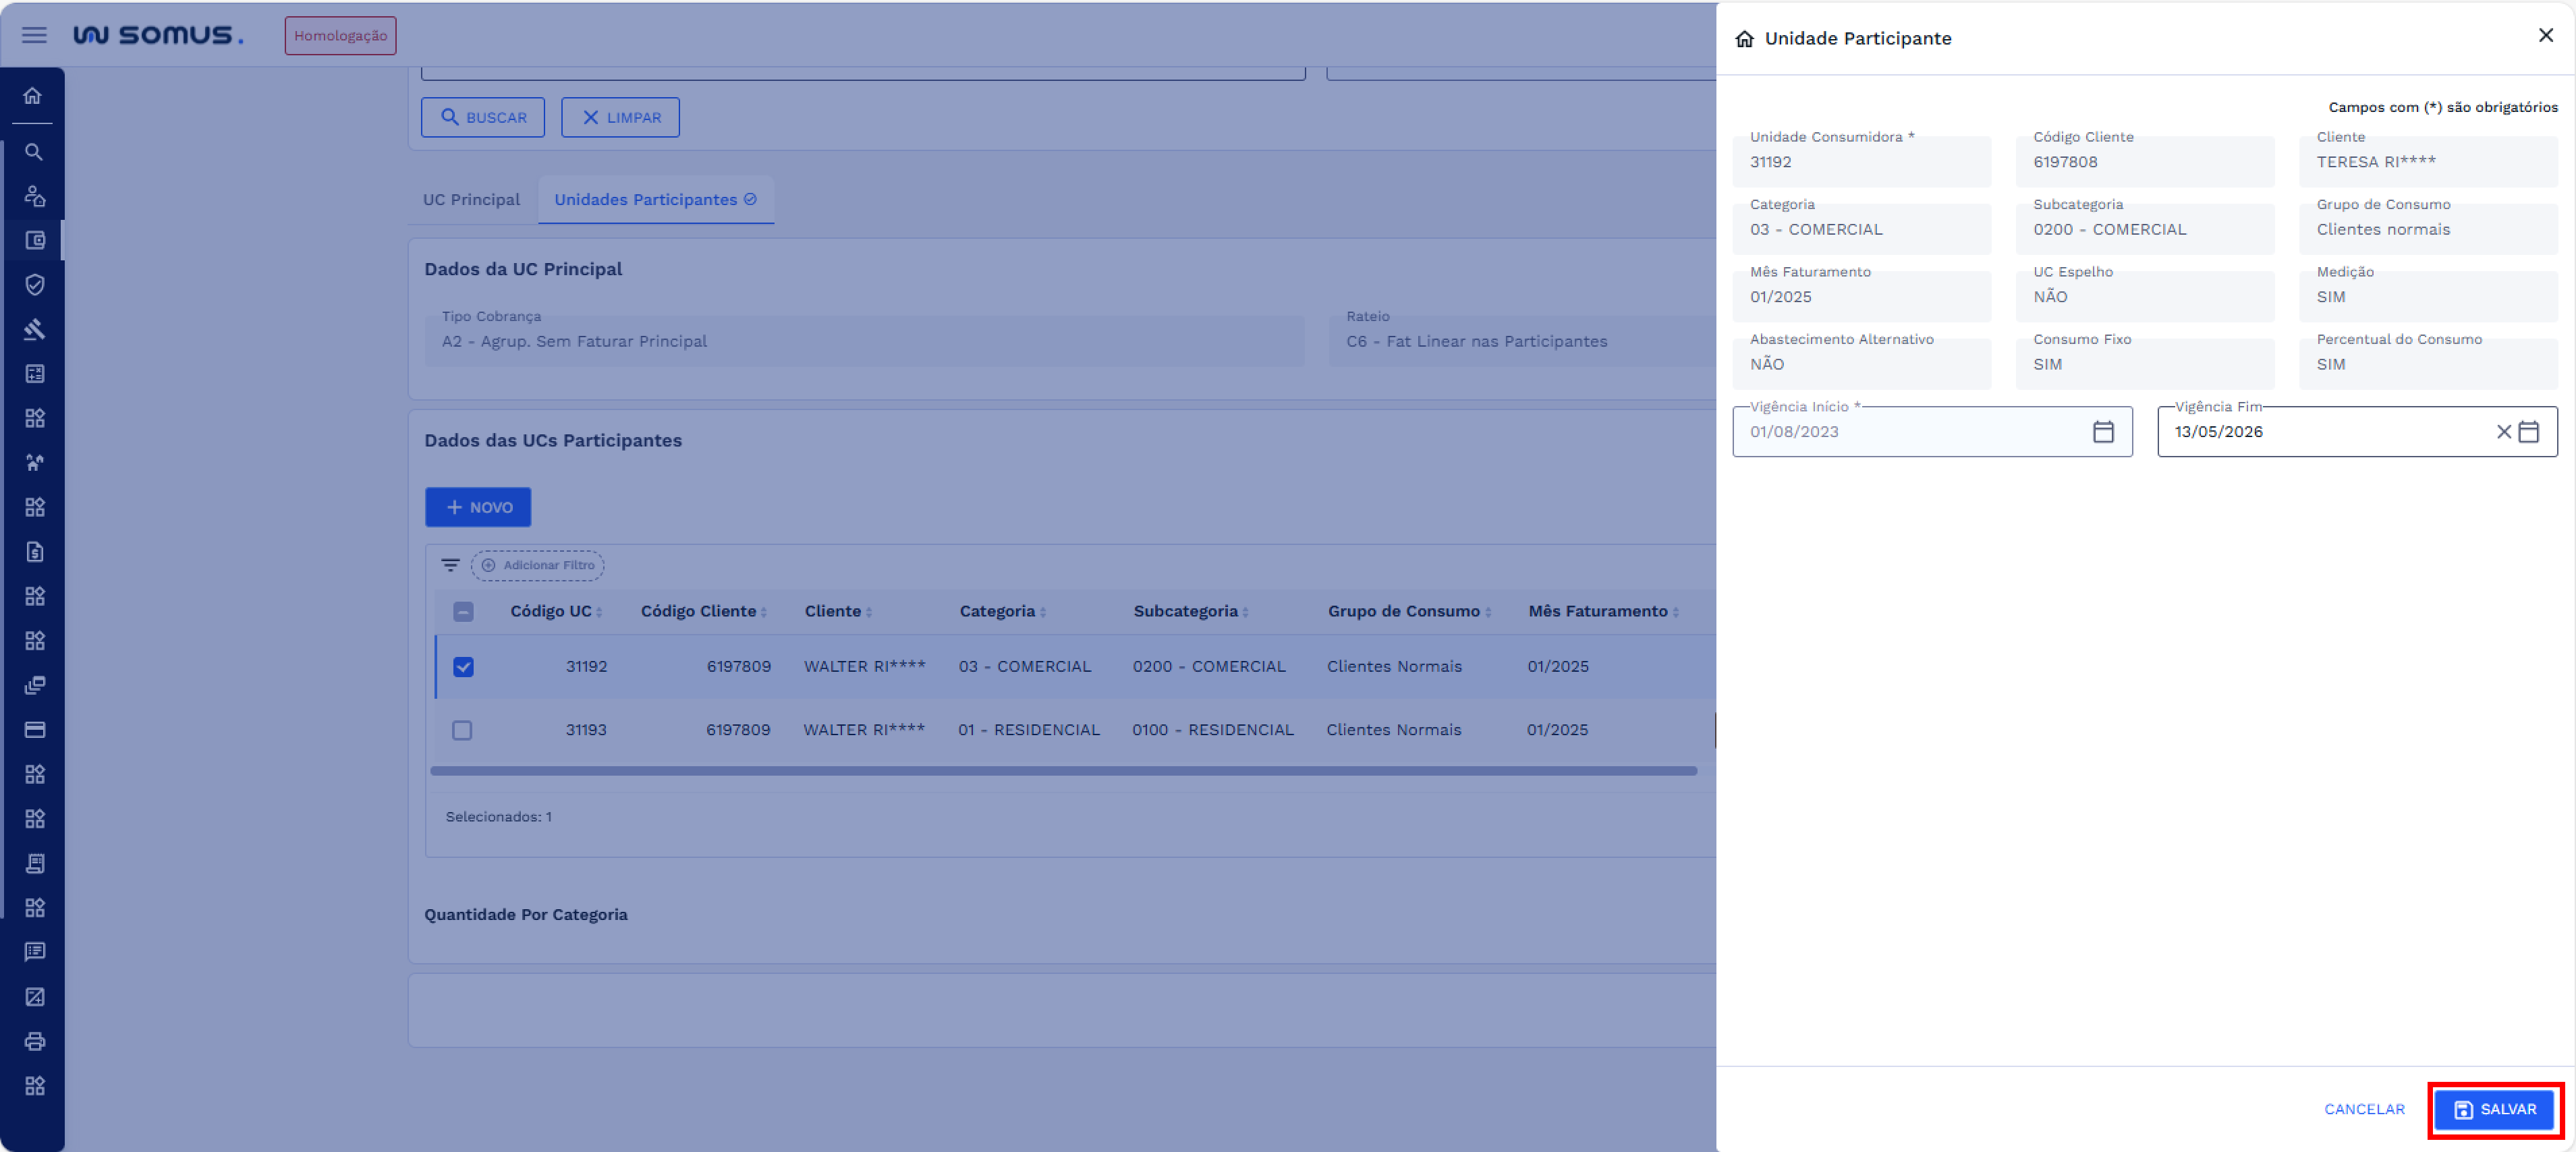The height and width of the screenshot is (1152, 2576).
Task: Select the Unidades Participantes tab
Action: tap(655, 200)
